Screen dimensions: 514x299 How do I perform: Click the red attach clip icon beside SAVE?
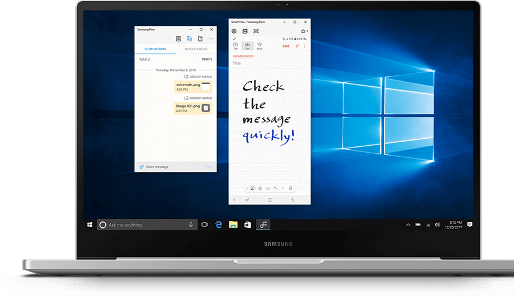(x=297, y=46)
